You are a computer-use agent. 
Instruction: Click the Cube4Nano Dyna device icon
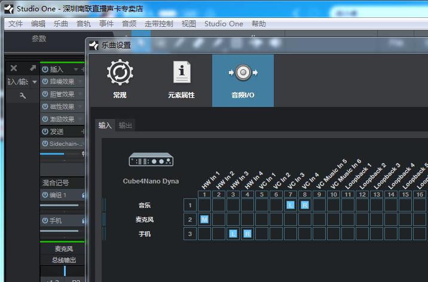151,160
